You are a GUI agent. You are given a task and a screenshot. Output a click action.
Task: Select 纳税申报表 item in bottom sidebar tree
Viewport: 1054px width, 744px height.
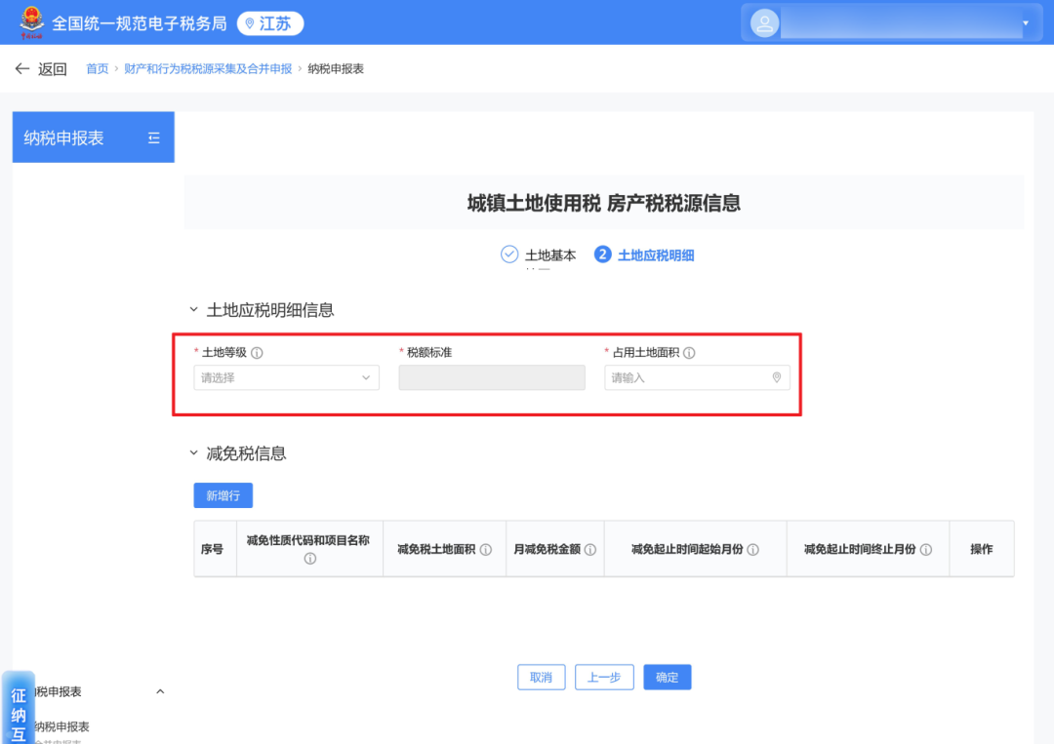(61, 726)
